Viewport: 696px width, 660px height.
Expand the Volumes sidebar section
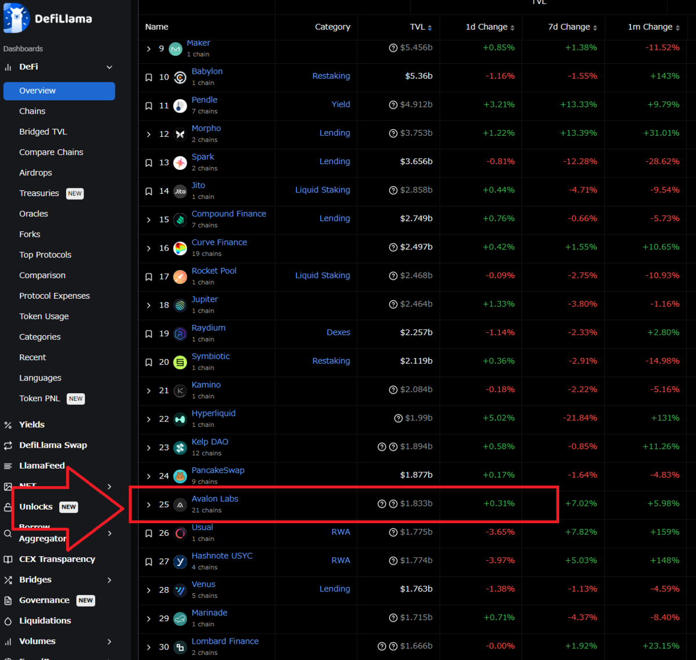click(x=110, y=641)
